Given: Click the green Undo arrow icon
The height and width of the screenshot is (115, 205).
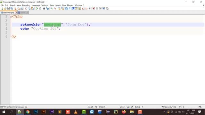Looking at the screenshot, I should (37, 9).
